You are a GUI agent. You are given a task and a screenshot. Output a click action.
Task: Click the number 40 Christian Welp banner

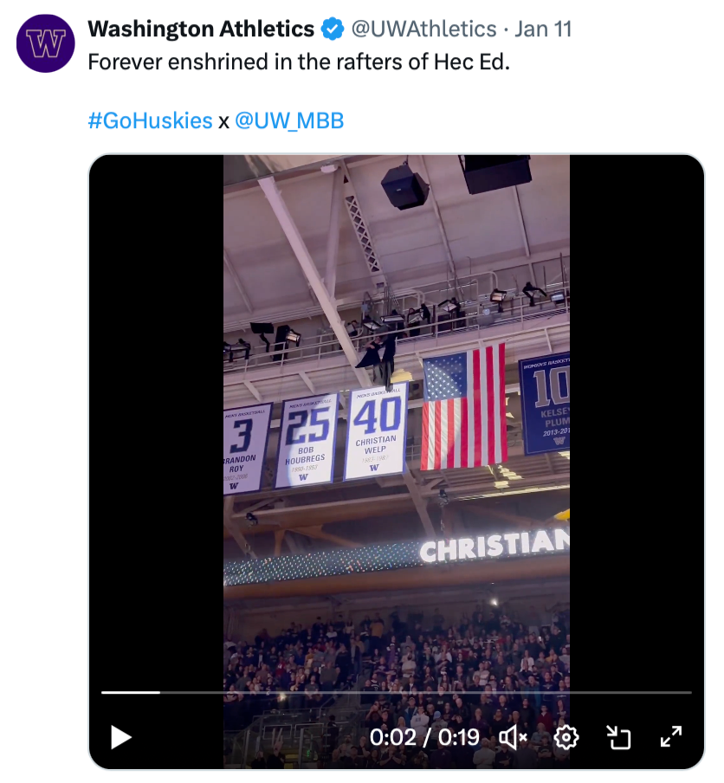coord(376,431)
